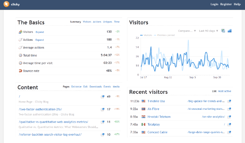Click the Mexico flag next to Totalplay
Image resolution: width=245 pixels, height=143 pixels.
click(x=143, y=124)
